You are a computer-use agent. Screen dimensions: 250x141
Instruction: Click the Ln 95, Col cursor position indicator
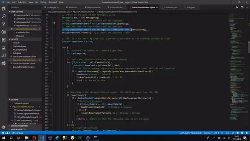(190, 133)
